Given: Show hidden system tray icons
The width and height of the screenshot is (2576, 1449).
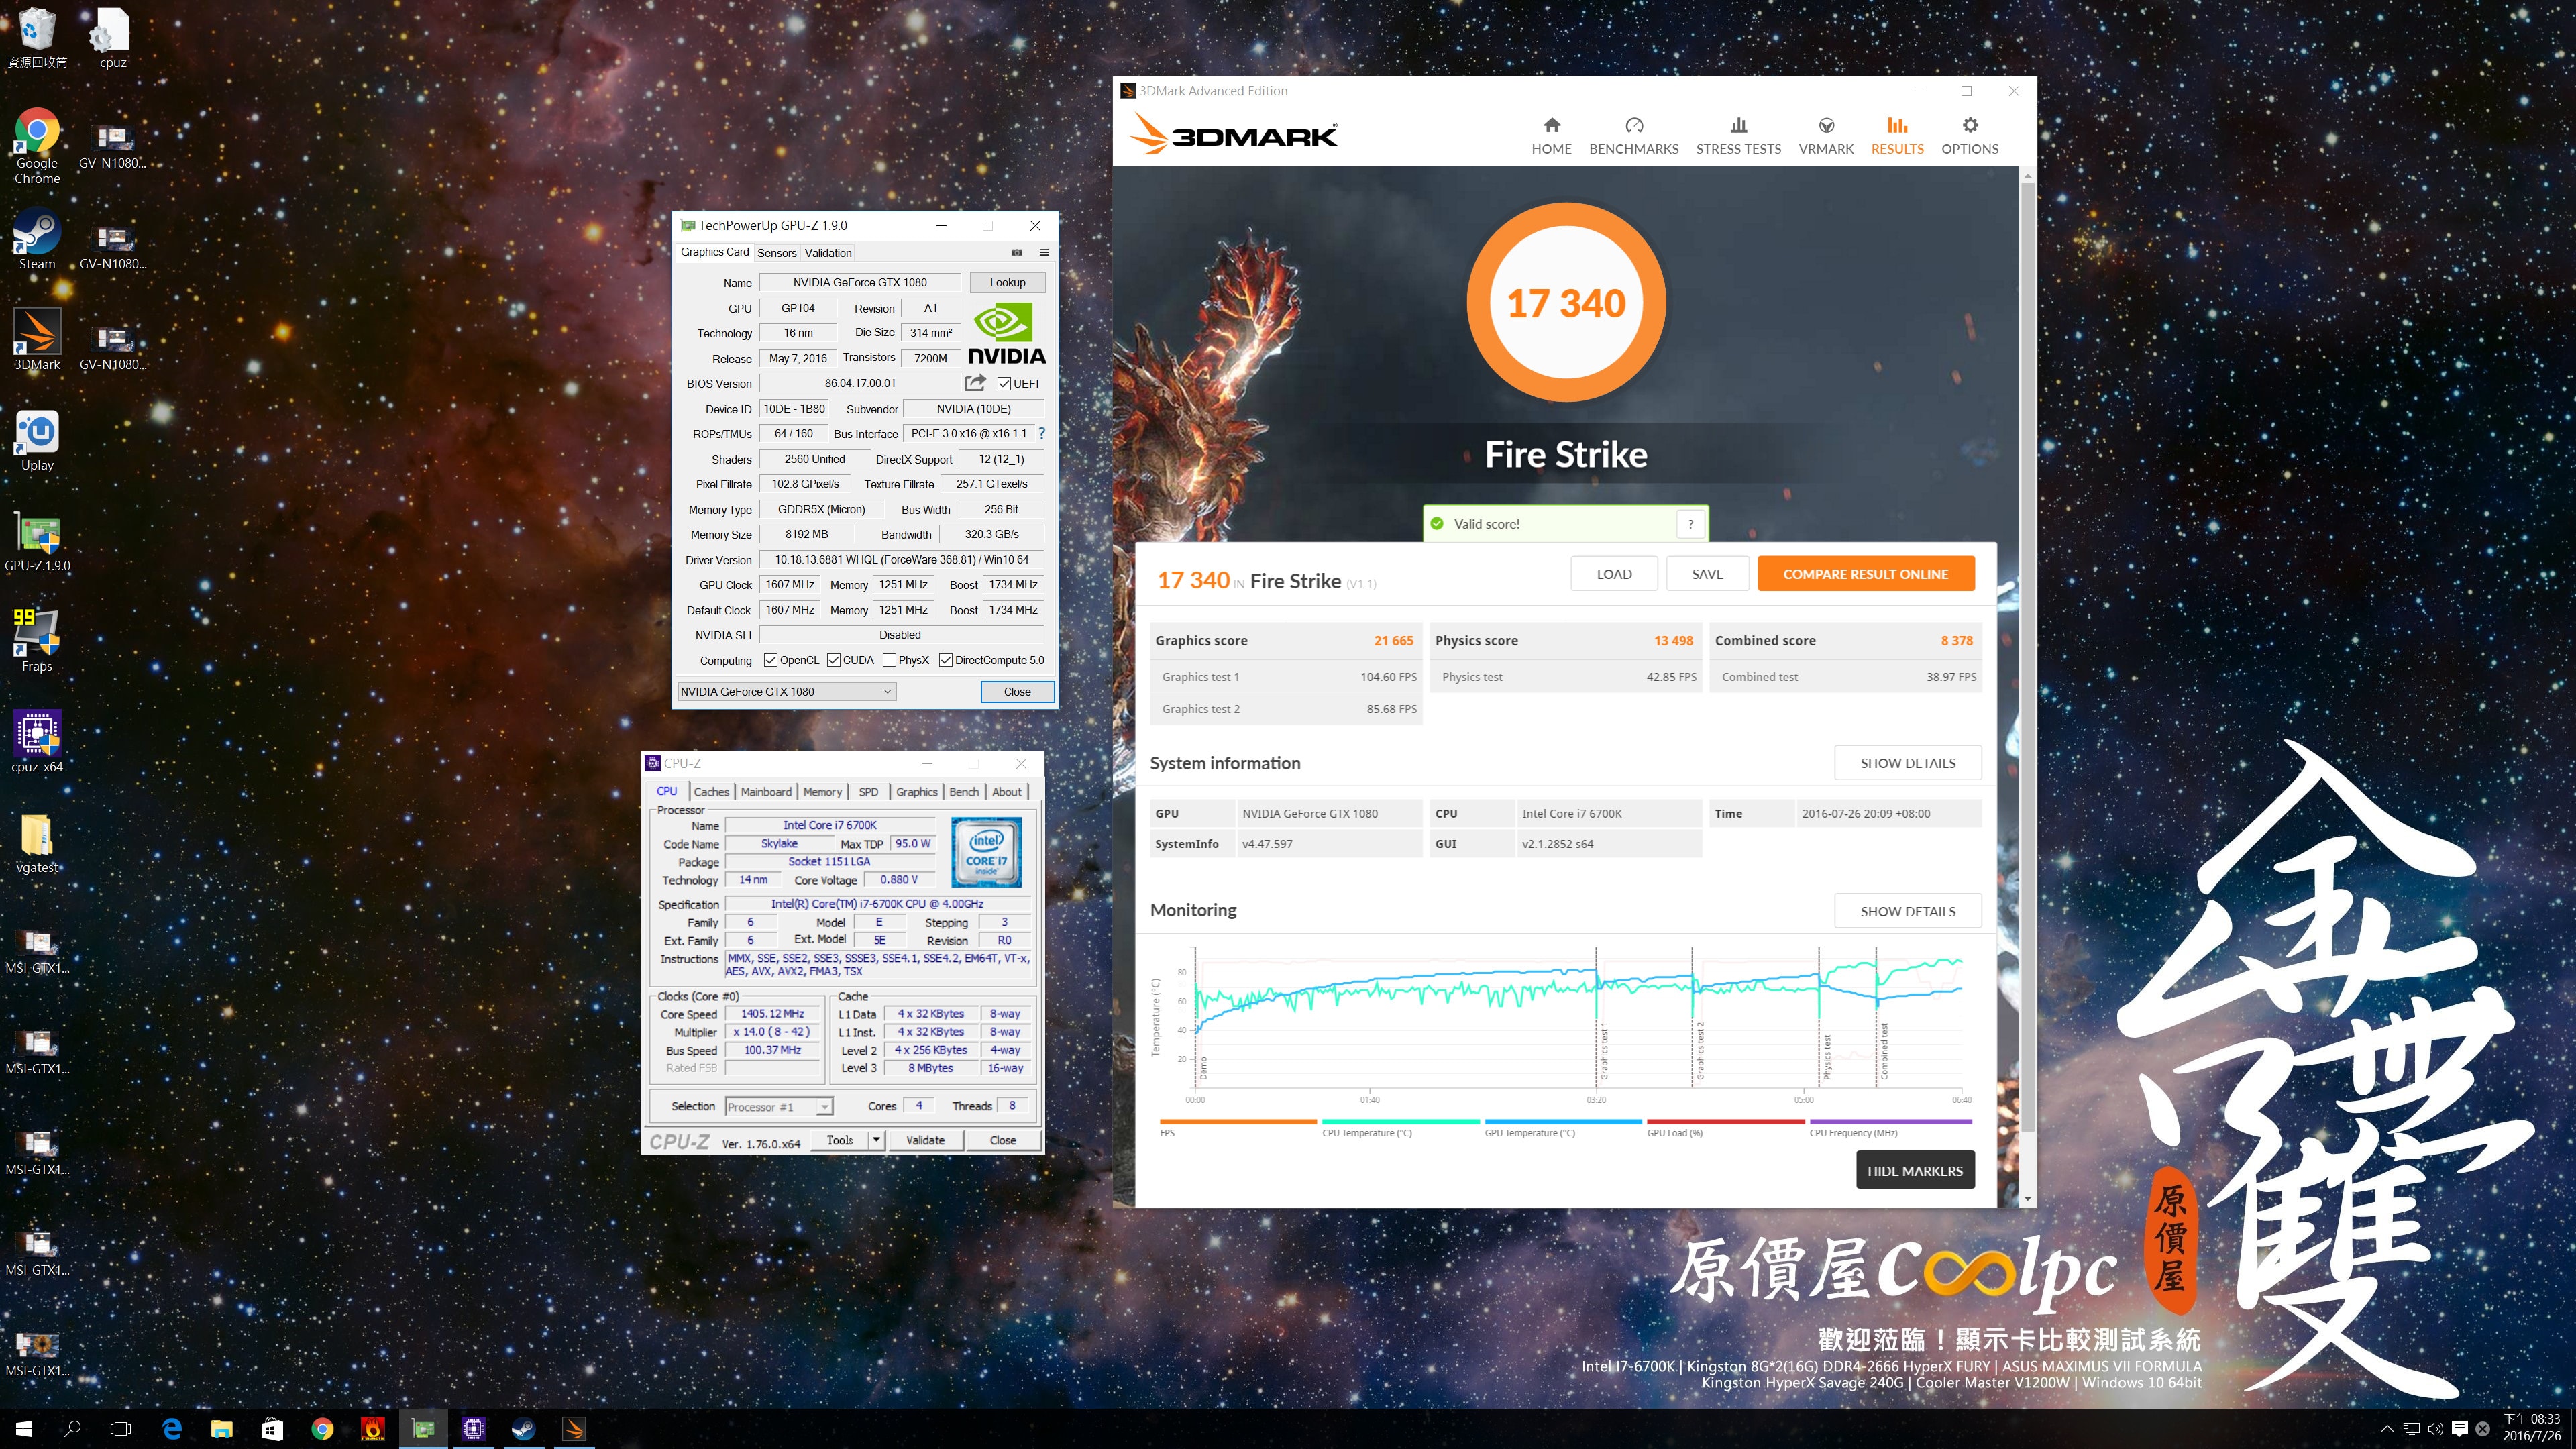Looking at the screenshot, I should click(x=2386, y=1428).
